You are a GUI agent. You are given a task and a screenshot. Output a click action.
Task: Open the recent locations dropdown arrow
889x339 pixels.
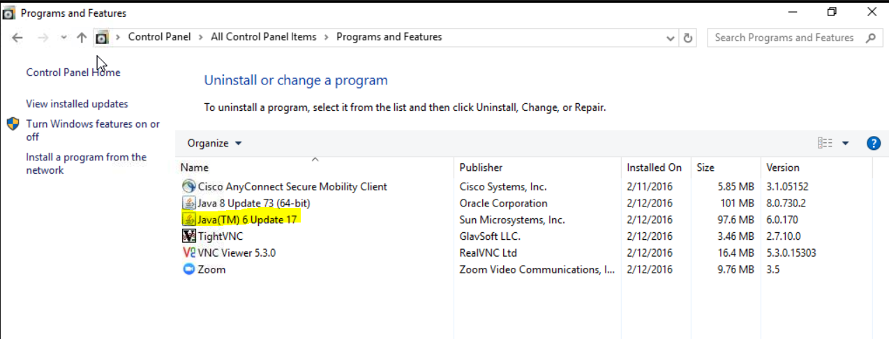tap(63, 38)
